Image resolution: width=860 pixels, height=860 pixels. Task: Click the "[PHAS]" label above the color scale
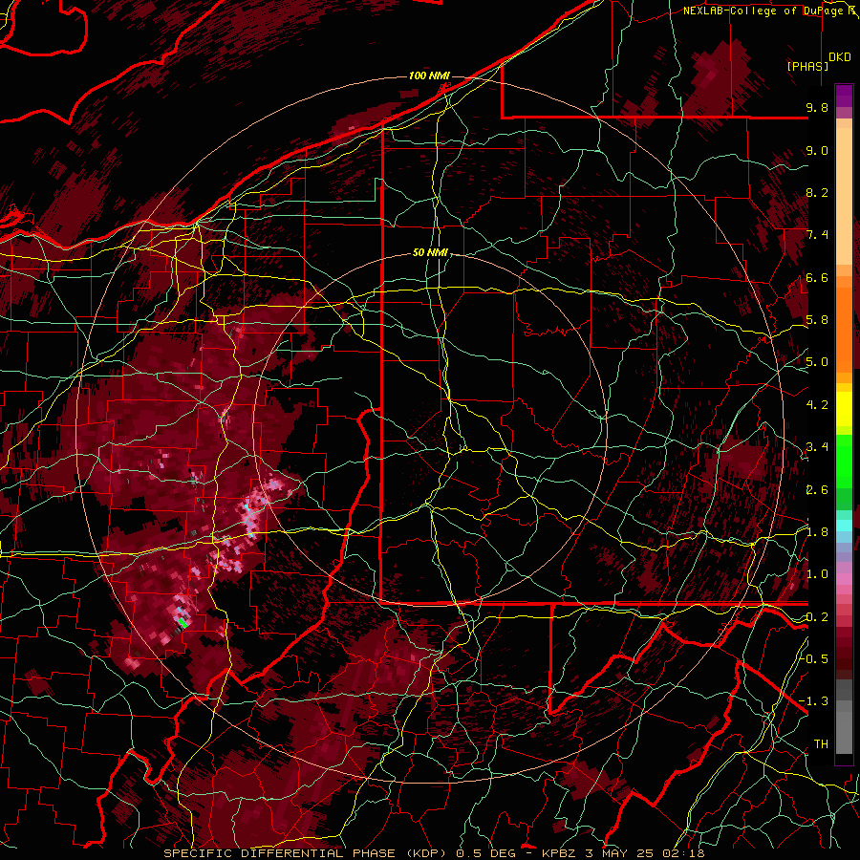pyautogui.click(x=807, y=66)
